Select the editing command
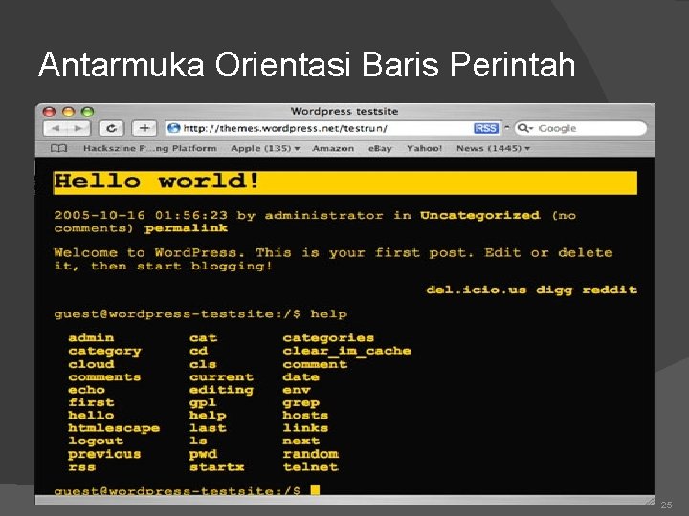Image resolution: width=689 pixels, height=516 pixels. [x=221, y=390]
